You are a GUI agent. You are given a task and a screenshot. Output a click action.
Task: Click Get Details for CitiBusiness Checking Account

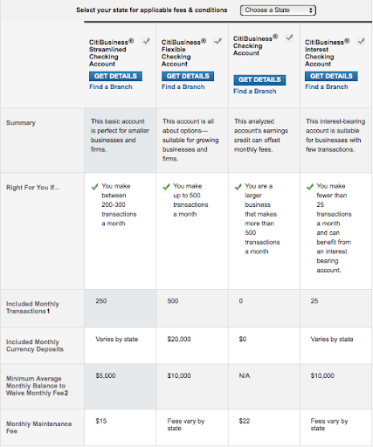(259, 80)
